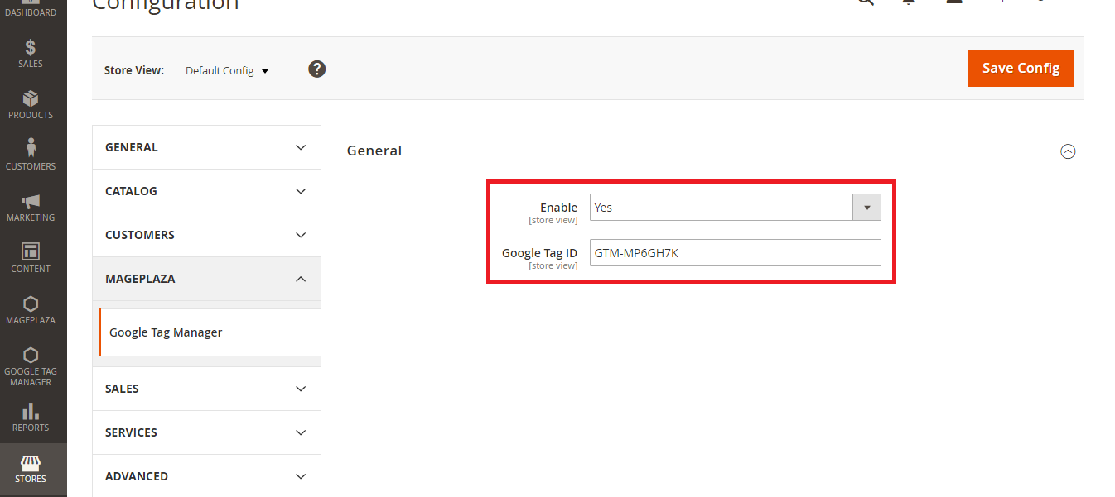Viewport: 1115px width, 497px height.
Task: Collapse the General section circle arrow
Action: click(x=1069, y=151)
